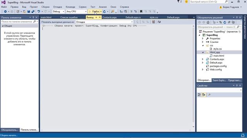Click the Collapse All icon in Solution Explorer
This screenshot has width=247, height=138.
coord(229,22)
